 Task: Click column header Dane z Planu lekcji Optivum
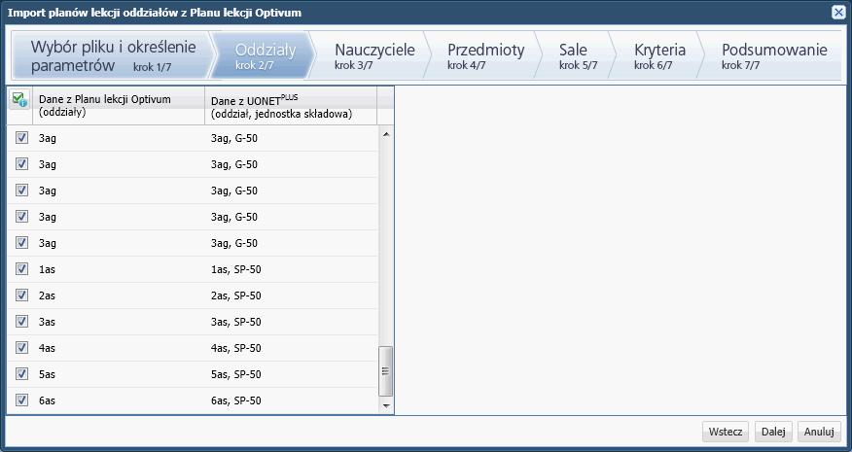coord(119,105)
